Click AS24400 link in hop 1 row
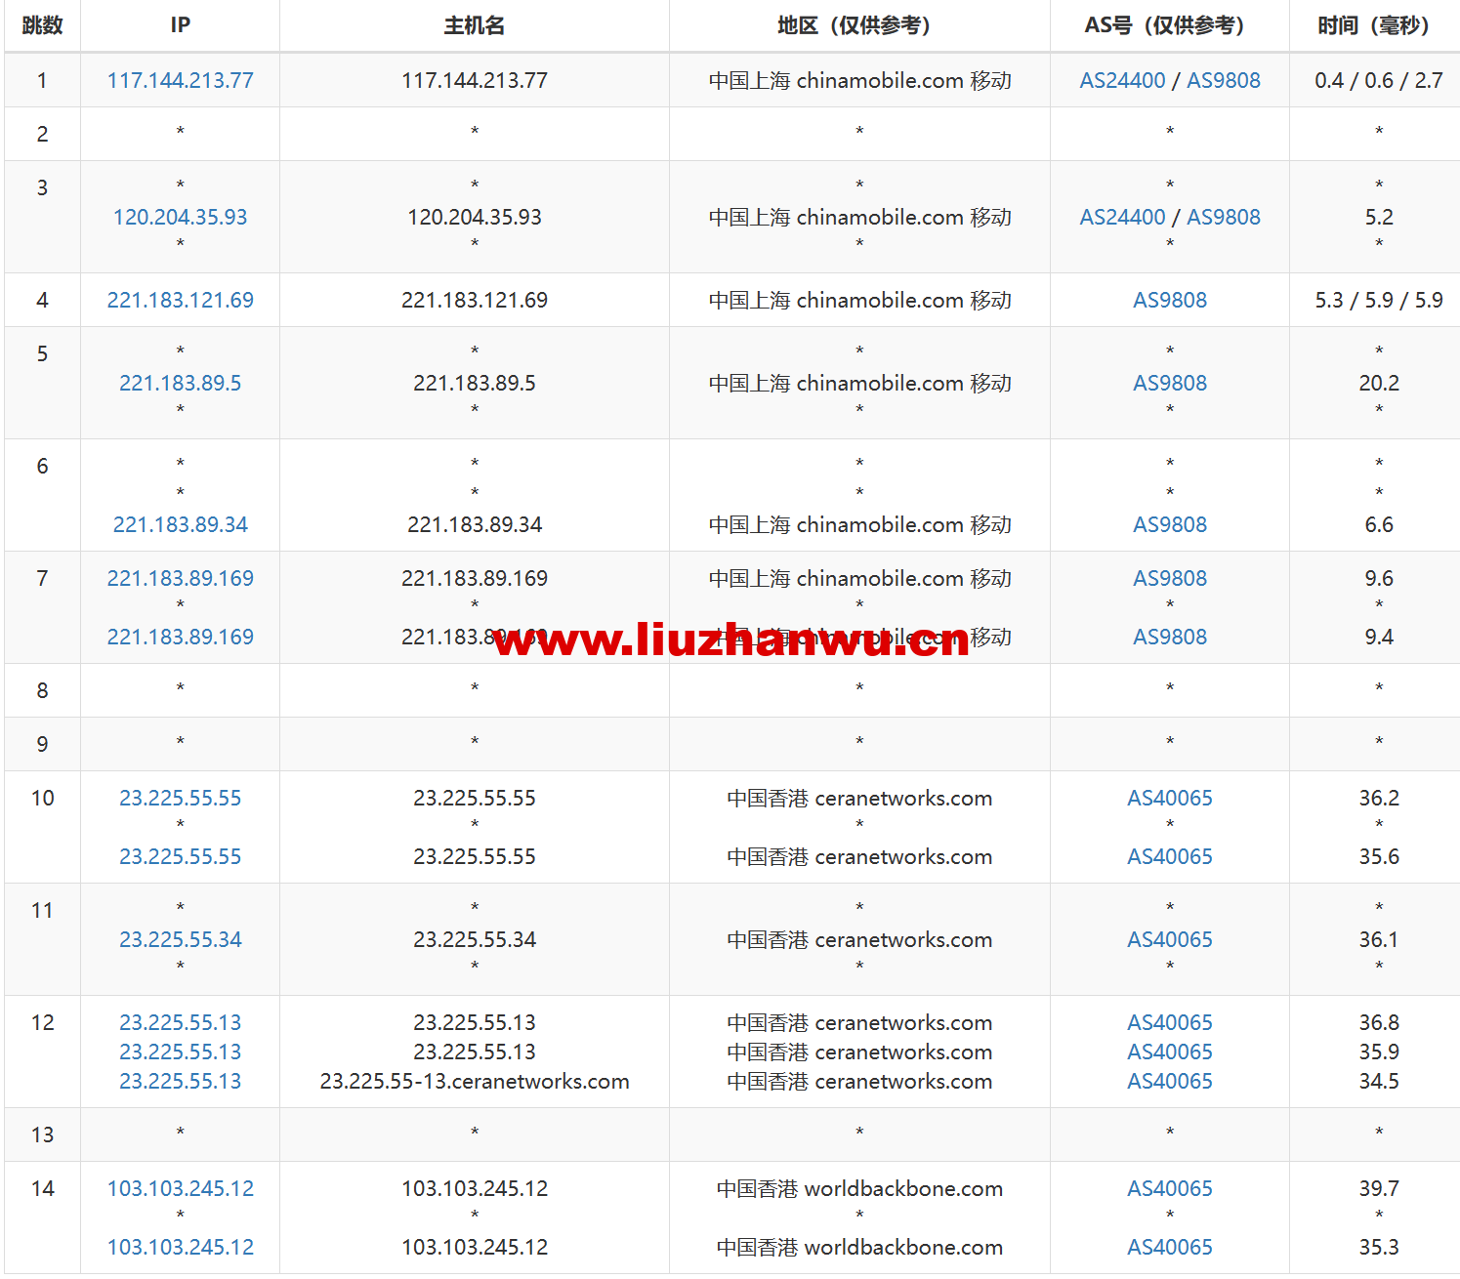Image resolution: width=1460 pixels, height=1279 pixels. pos(1122,80)
